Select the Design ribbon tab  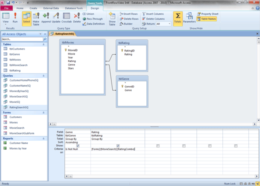(x=95, y=8)
